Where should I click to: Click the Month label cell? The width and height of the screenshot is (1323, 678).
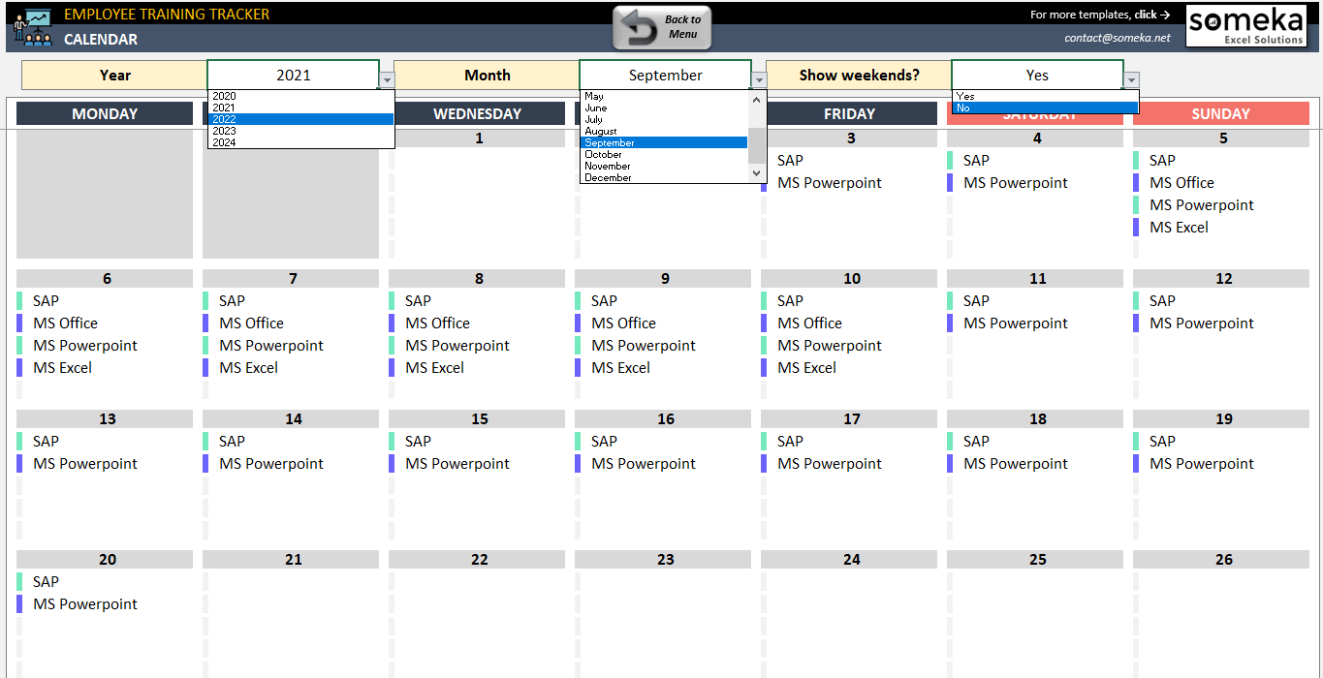[487, 75]
